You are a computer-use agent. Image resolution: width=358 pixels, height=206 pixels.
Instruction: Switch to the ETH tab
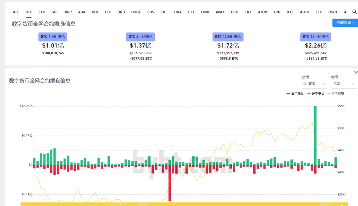coord(42,12)
